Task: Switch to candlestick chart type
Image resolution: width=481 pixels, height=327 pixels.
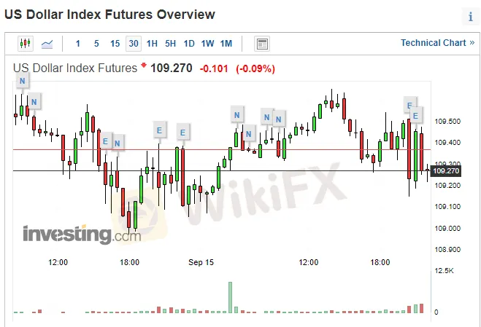Action: 26,44
